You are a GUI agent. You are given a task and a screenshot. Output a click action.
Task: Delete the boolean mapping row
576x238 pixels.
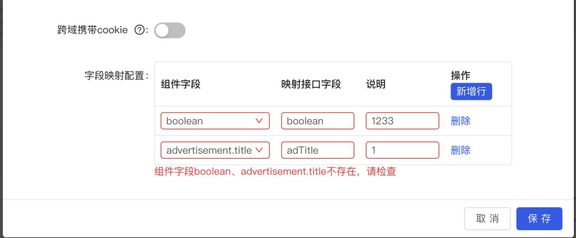[x=461, y=121]
